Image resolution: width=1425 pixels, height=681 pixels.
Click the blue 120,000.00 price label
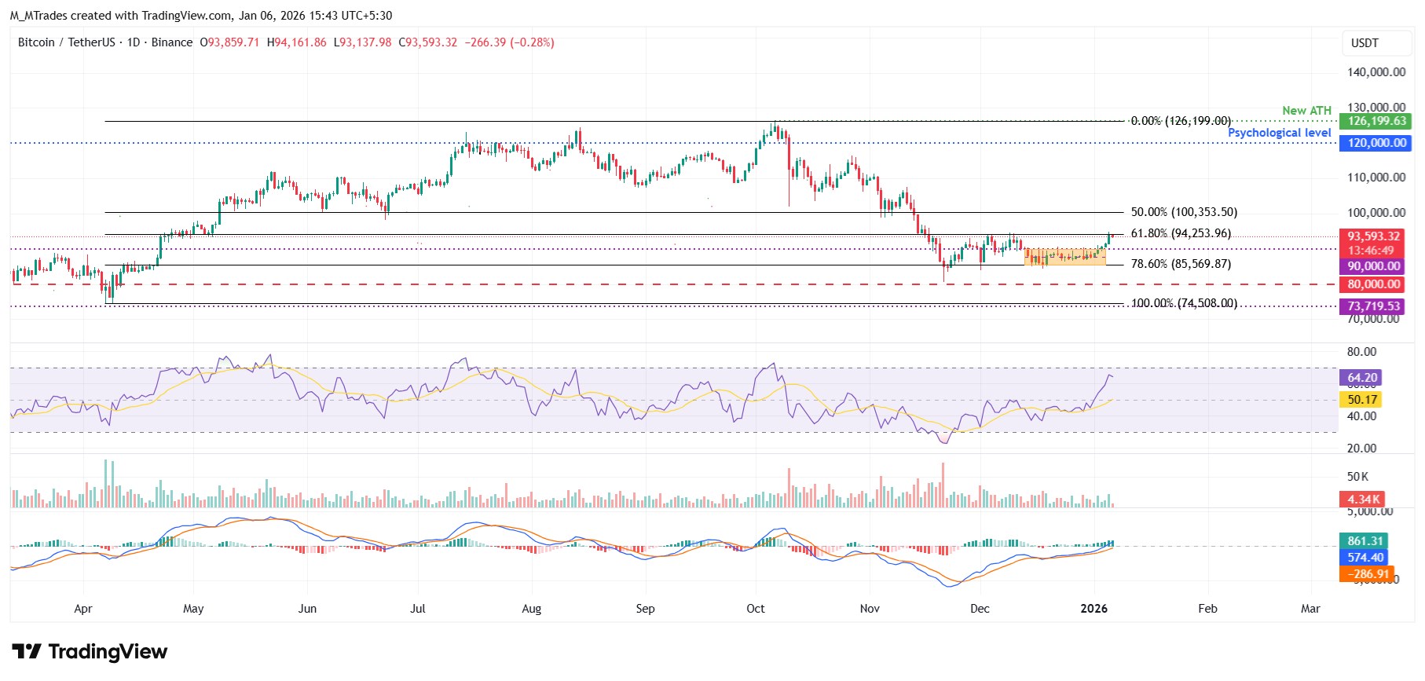[1376, 143]
